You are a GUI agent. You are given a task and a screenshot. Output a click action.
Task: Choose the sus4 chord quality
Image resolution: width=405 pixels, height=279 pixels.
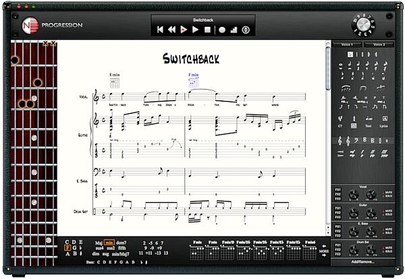[99, 248]
